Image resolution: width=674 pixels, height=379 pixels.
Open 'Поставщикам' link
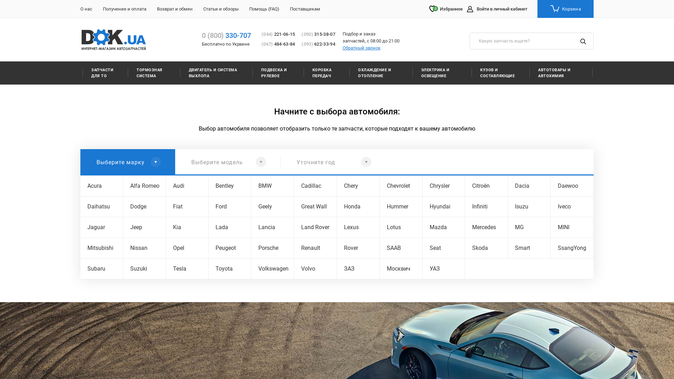305,9
